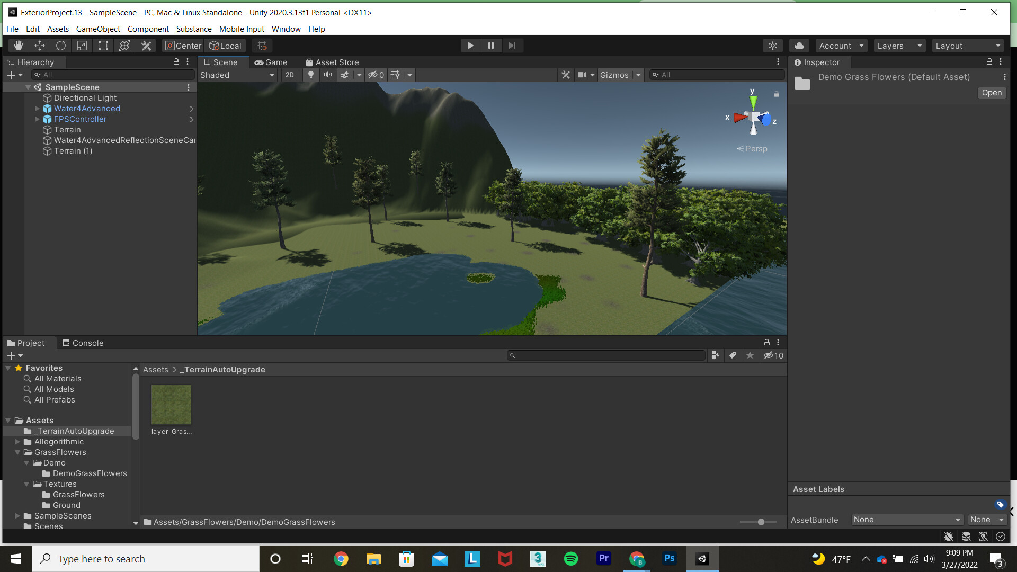Open the GameObject menu

point(97,29)
